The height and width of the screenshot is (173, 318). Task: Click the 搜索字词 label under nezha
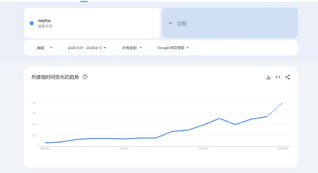(x=45, y=26)
